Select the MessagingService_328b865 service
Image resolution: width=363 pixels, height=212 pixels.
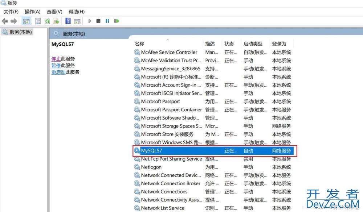click(171, 68)
